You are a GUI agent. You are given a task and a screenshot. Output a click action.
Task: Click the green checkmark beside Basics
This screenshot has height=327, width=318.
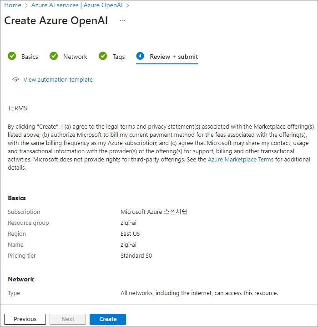pos(12,56)
